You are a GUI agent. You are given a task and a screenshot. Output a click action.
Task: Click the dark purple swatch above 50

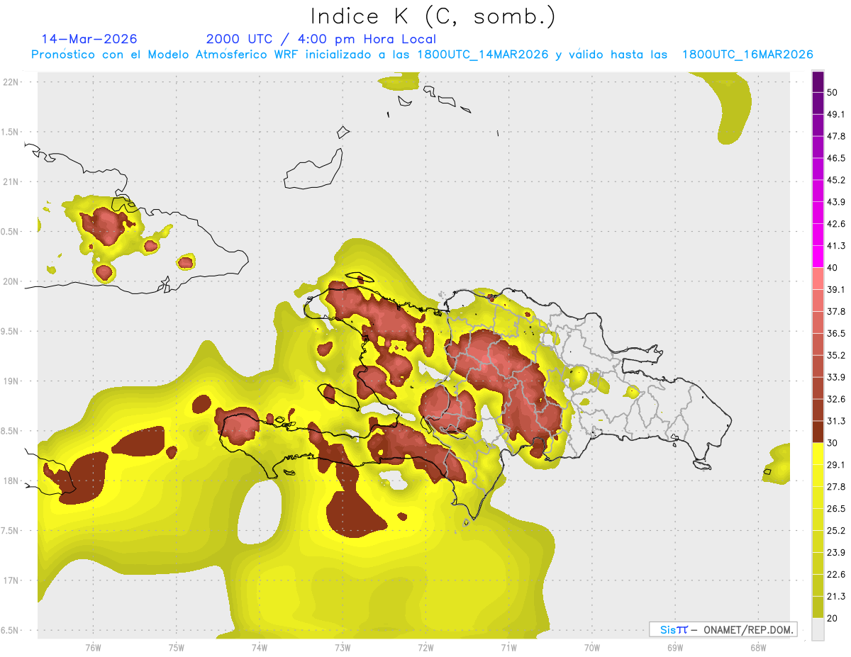tap(818, 82)
